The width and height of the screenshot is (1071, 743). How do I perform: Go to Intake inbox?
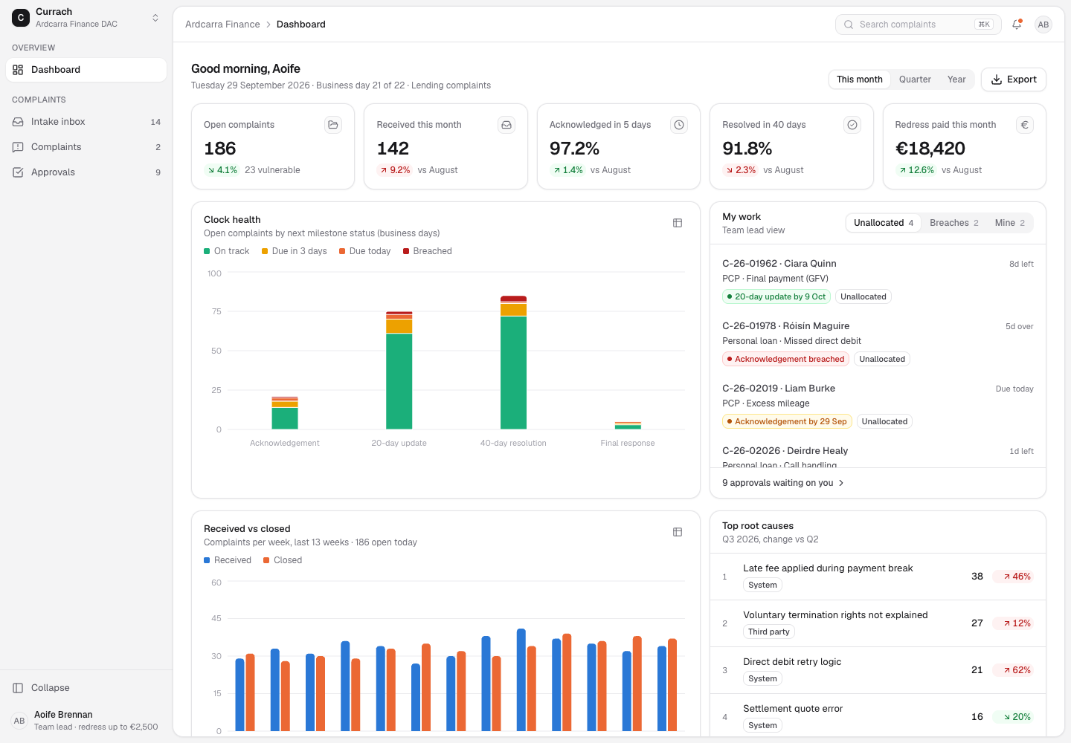tap(86, 122)
